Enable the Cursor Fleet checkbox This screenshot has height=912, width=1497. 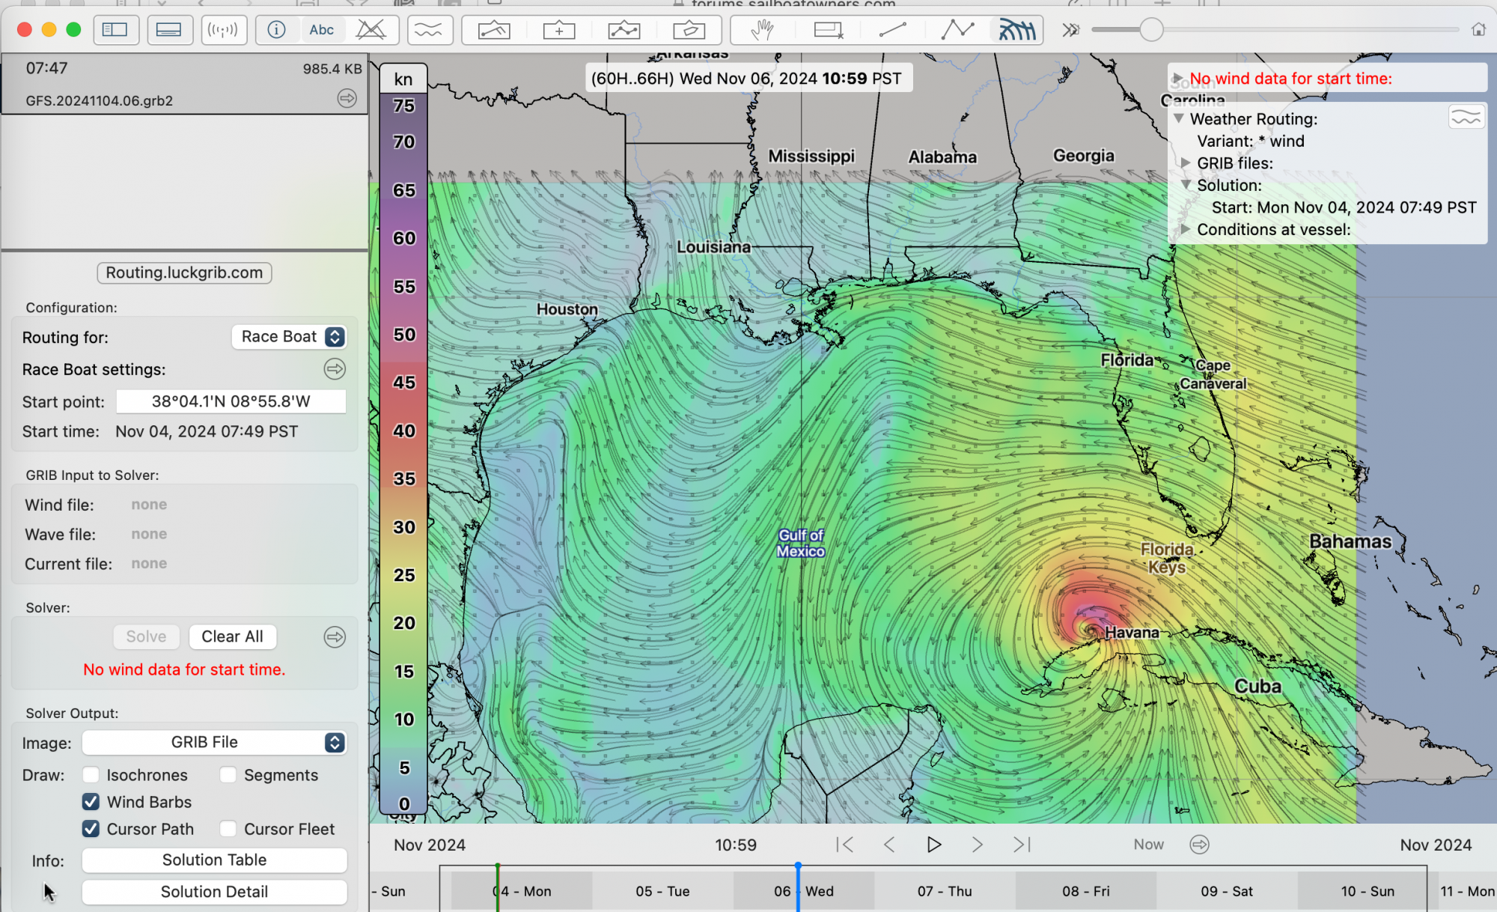pyautogui.click(x=228, y=829)
